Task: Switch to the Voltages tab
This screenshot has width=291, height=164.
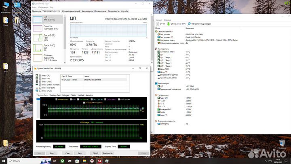Action: click(65, 95)
